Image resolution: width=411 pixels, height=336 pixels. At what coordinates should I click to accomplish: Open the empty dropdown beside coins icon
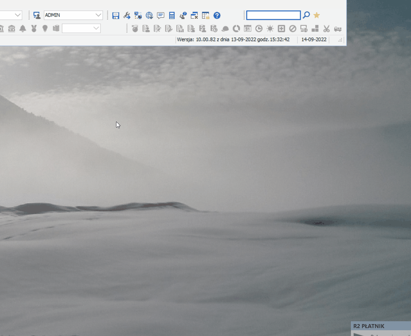pyautogui.click(x=81, y=28)
